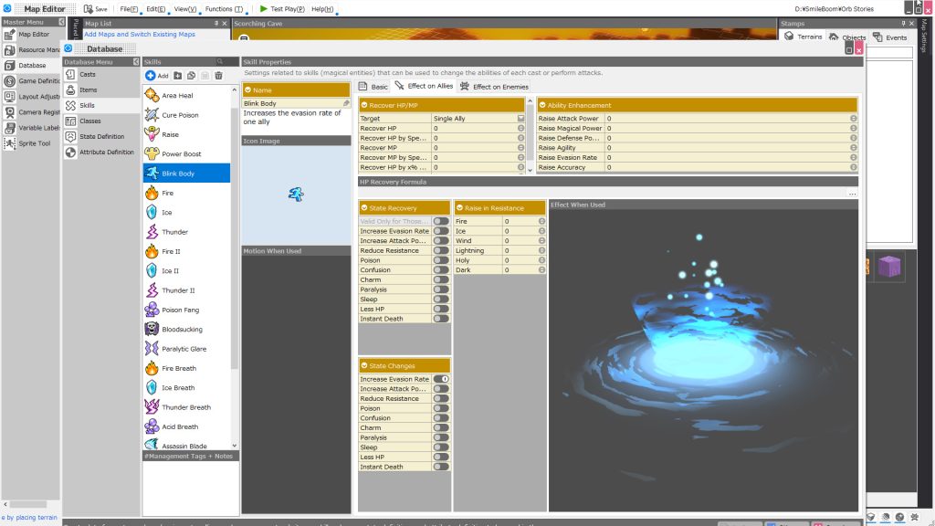The image size is (935, 526).
Task: Collapse the State Changes section
Action: pyautogui.click(x=363, y=365)
